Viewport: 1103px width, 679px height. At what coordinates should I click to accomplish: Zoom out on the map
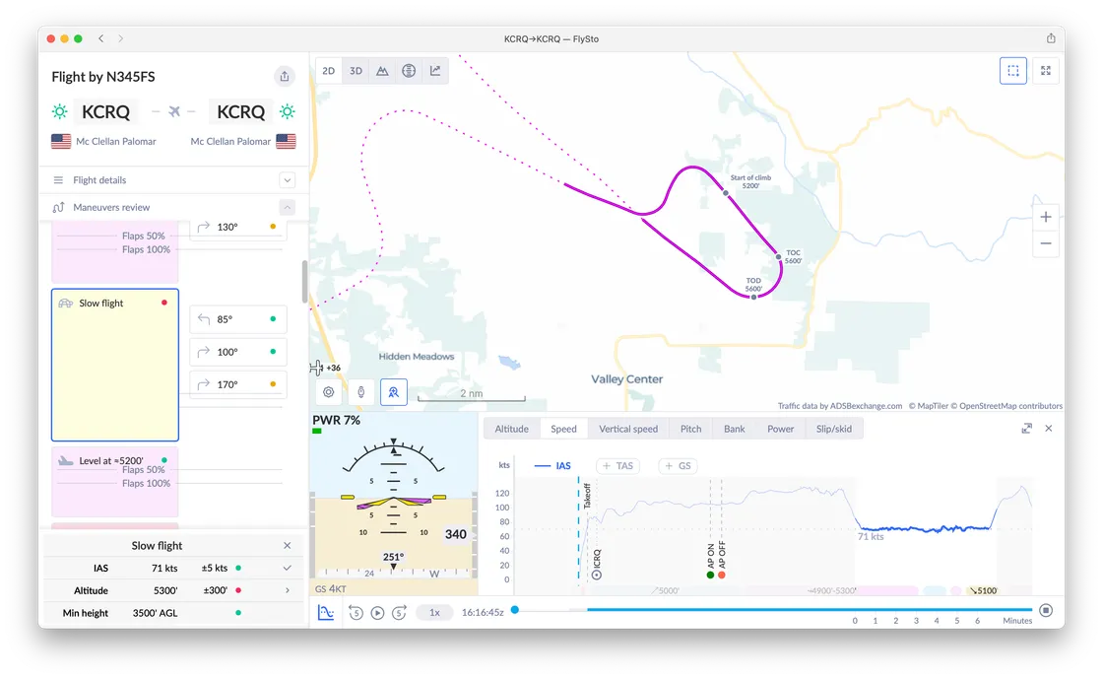tap(1046, 243)
